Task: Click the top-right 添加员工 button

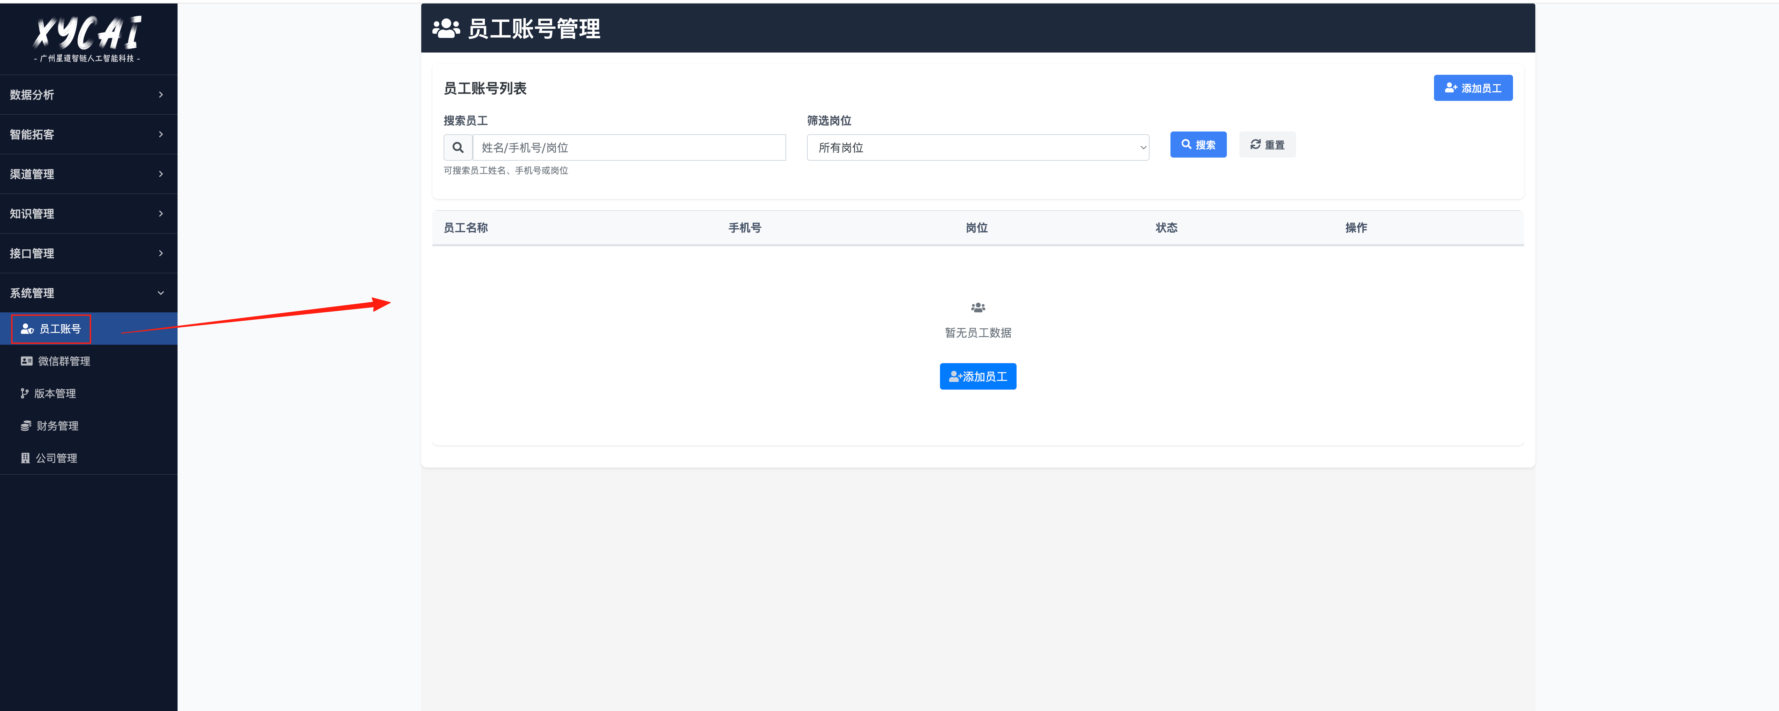Action: 1472,88
